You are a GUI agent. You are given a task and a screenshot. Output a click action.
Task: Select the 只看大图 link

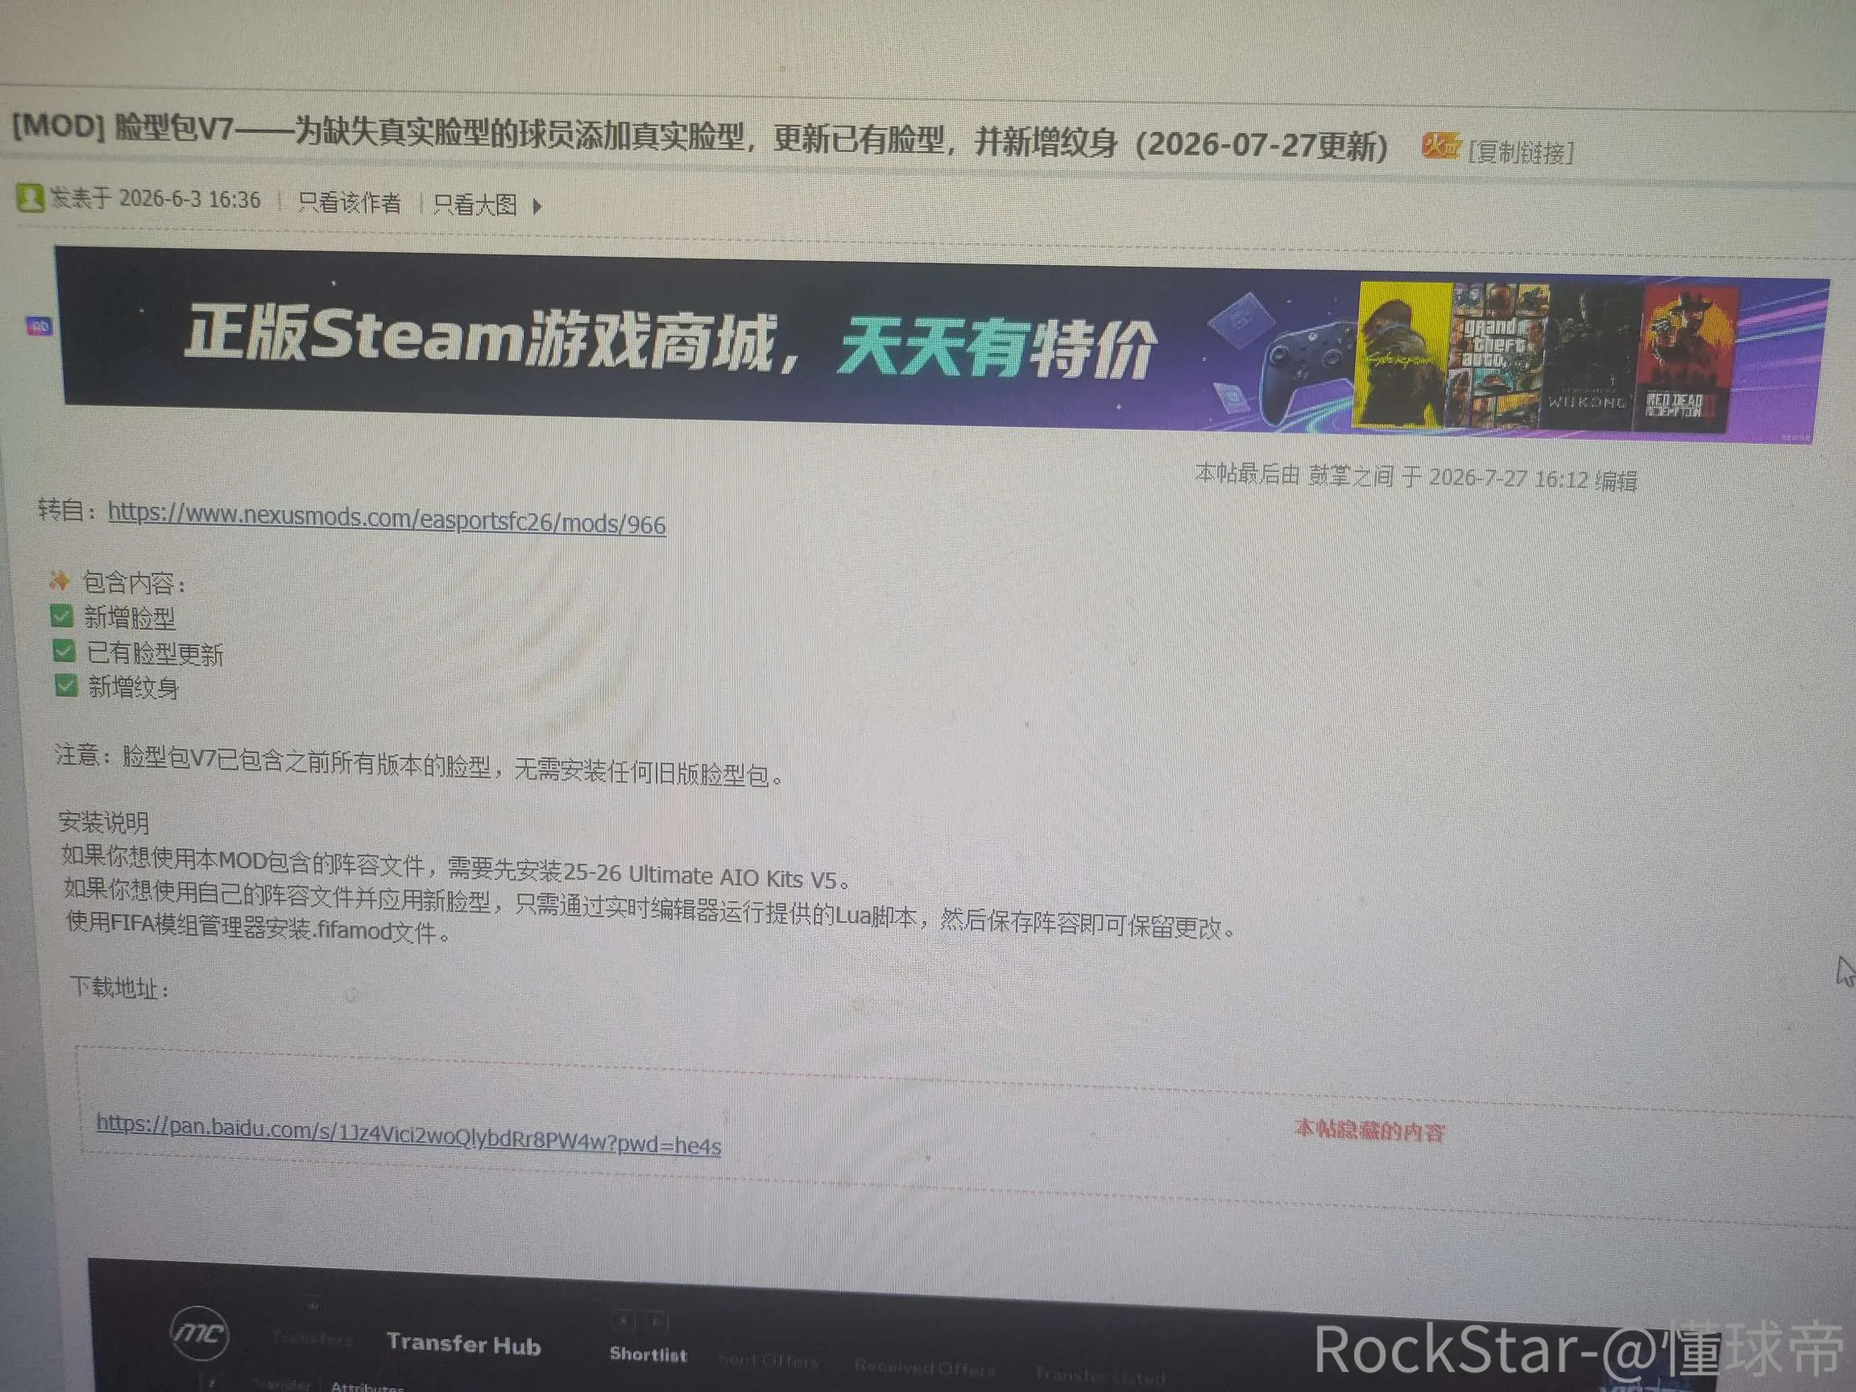[475, 205]
